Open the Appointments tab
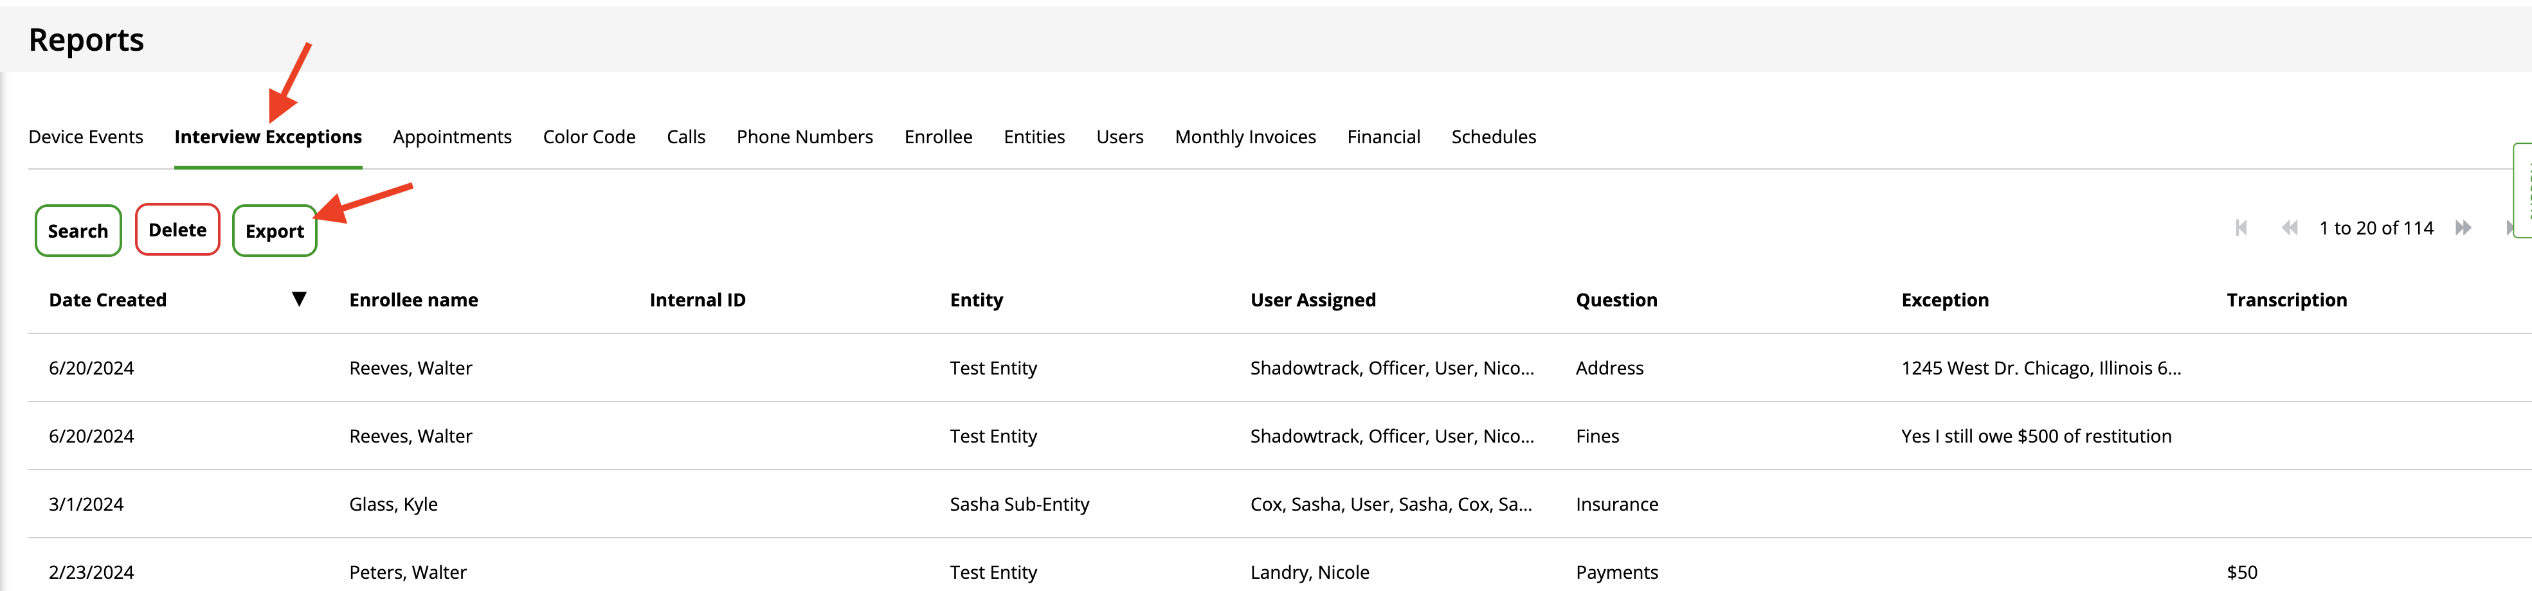2532x591 pixels. pos(452,137)
